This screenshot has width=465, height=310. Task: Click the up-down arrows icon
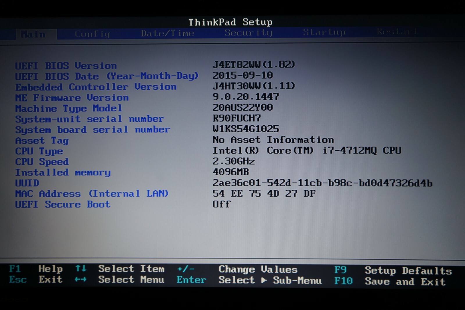point(81,268)
